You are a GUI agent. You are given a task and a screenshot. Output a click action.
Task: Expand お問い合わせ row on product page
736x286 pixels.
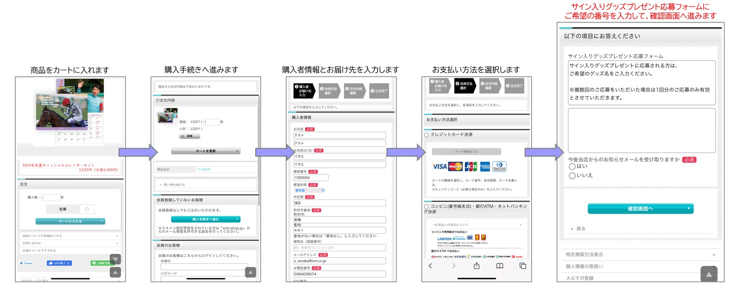coord(70,243)
